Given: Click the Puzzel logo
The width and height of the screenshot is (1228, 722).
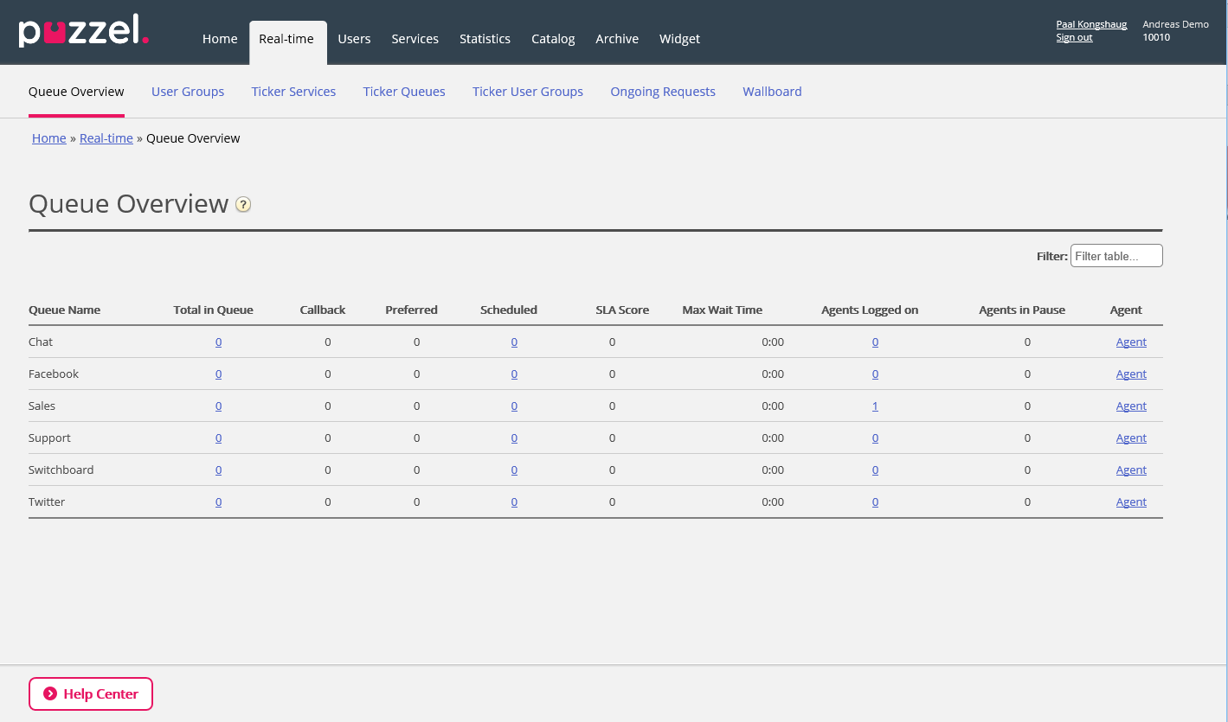Looking at the screenshot, I should tap(83, 32).
